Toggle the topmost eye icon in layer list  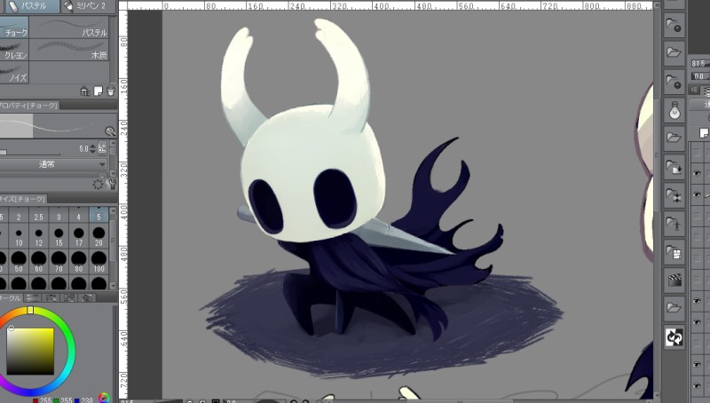tap(697, 173)
